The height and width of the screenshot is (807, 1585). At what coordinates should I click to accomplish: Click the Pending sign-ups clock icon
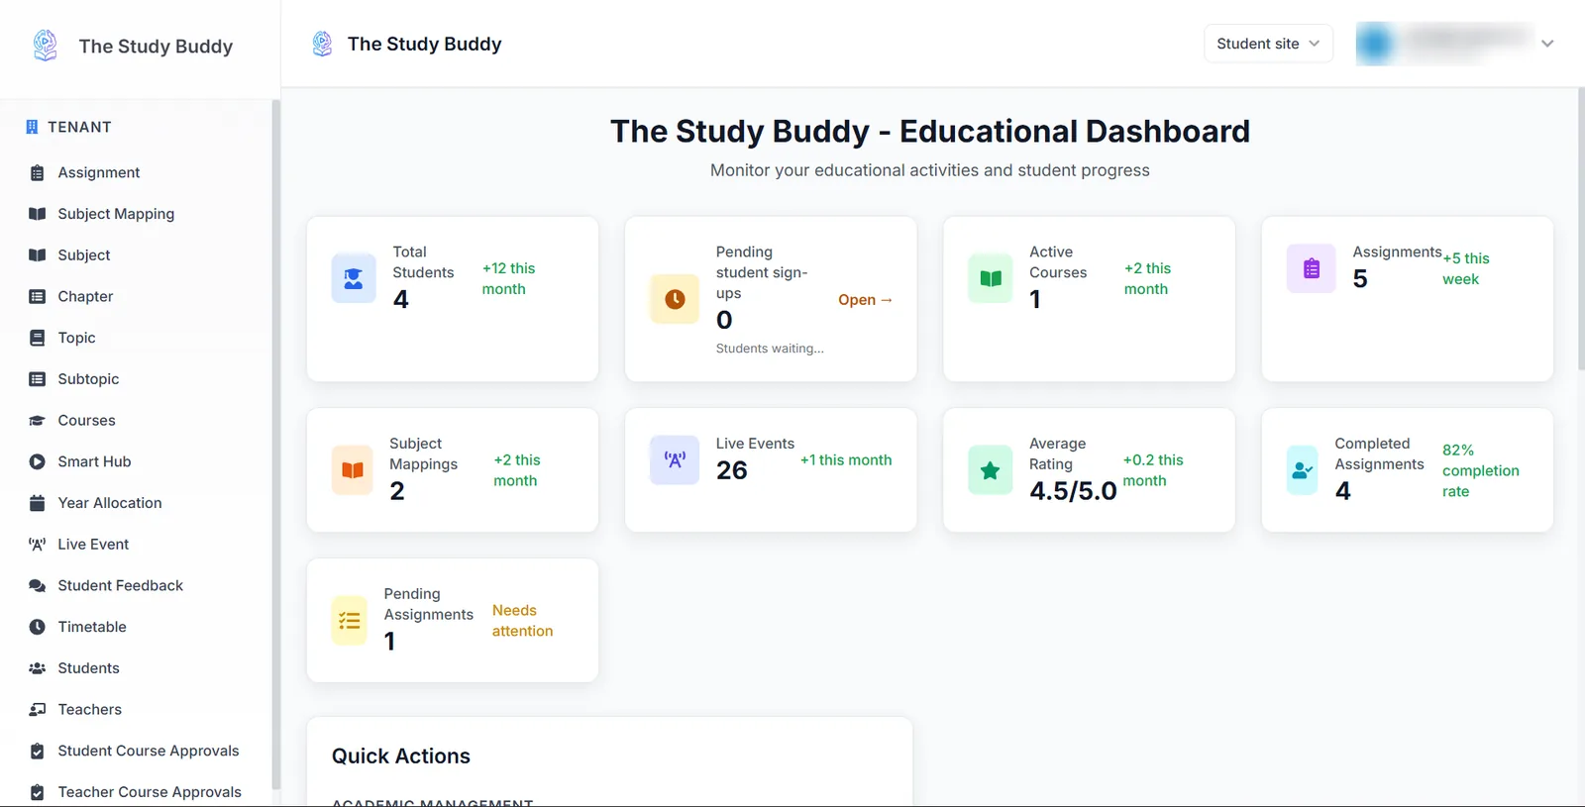click(675, 299)
